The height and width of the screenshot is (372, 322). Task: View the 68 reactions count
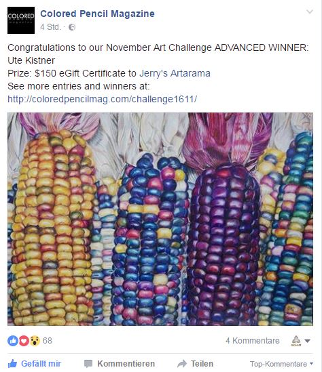pyautogui.click(x=48, y=341)
